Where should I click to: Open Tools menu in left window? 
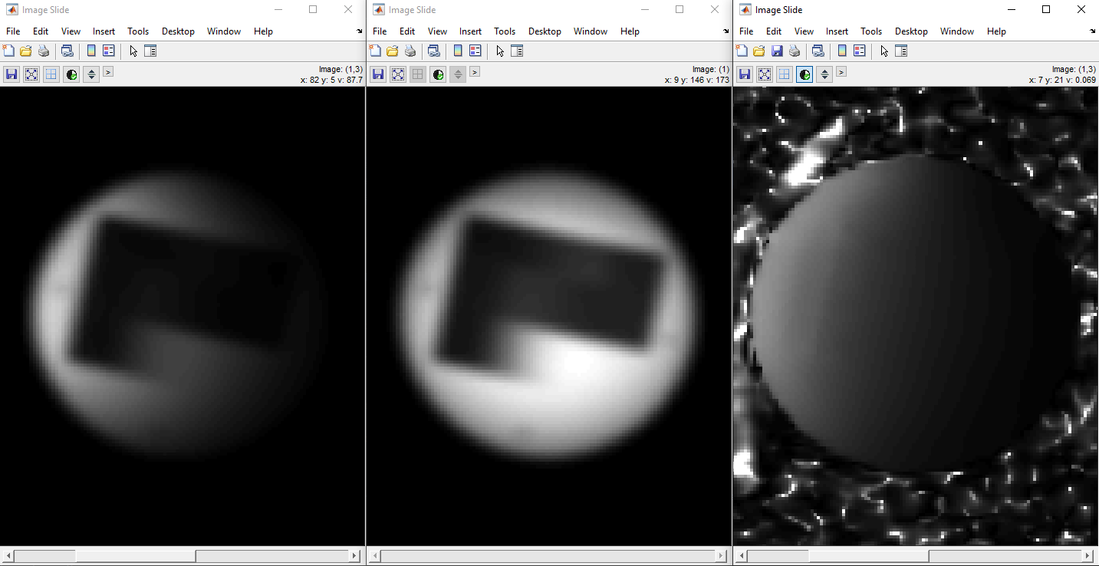(x=138, y=31)
